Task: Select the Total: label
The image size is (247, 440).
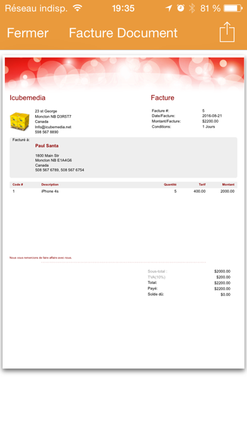Action: pos(152,283)
